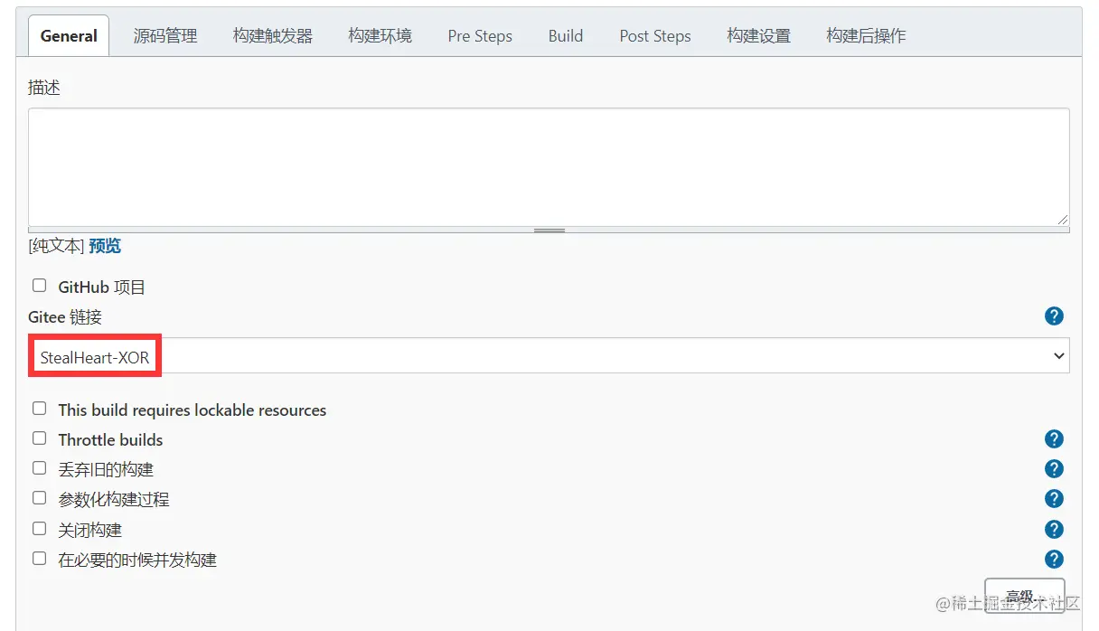
Task: Open help icon for Throttle builds
Action: pyautogui.click(x=1054, y=438)
